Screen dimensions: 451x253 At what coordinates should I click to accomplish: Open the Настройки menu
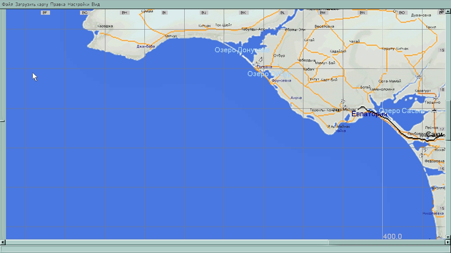coord(79,5)
